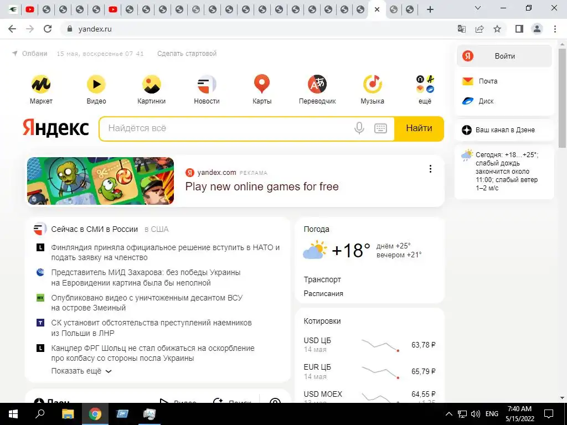Click the share page icon in address bar
This screenshot has height=425, width=567.
480,29
